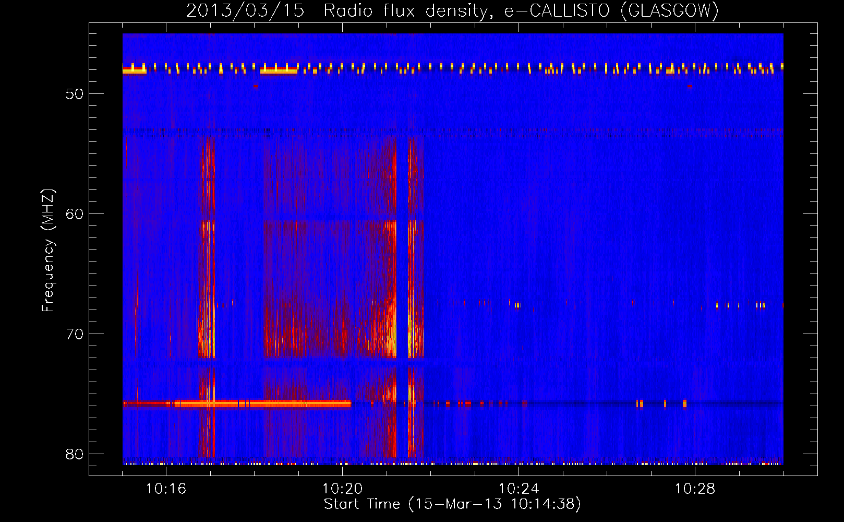Click the 50 MHz frequency tick label
Screen dimensions: 844x522
pos(75,94)
